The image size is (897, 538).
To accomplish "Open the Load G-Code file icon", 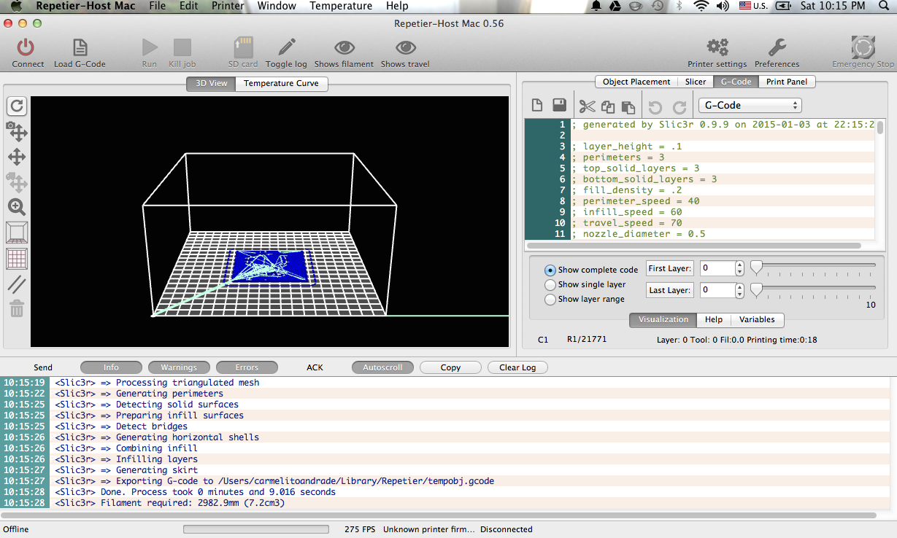I will (80, 48).
